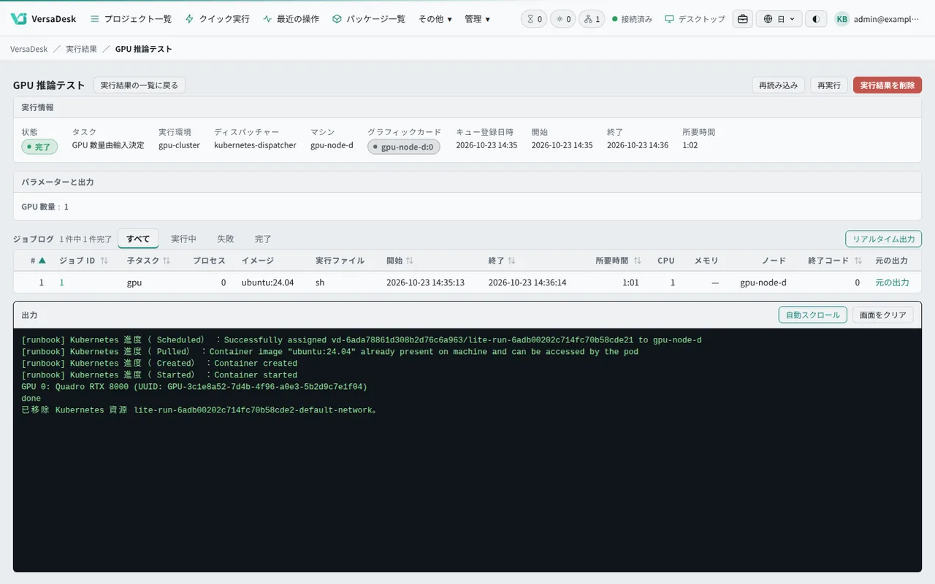Switch to the 失敗 job log tab
This screenshot has width=935, height=584.
click(x=226, y=239)
